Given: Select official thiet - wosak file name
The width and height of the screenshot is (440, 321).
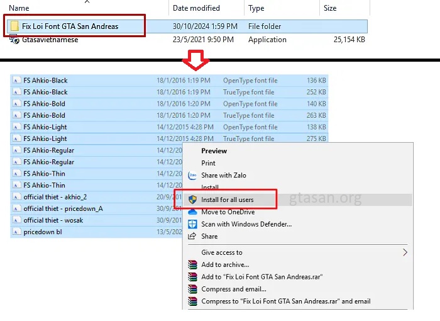Looking at the screenshot, I should tap(53, 220).
